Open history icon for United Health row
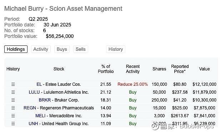 point(13,124)
